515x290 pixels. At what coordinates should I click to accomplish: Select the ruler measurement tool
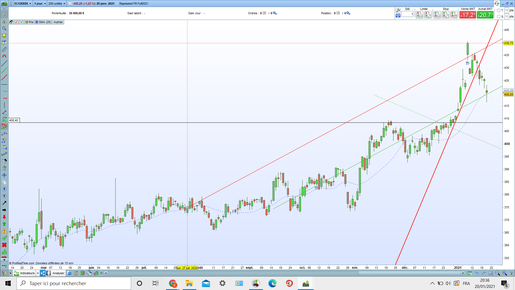point(4,49)
